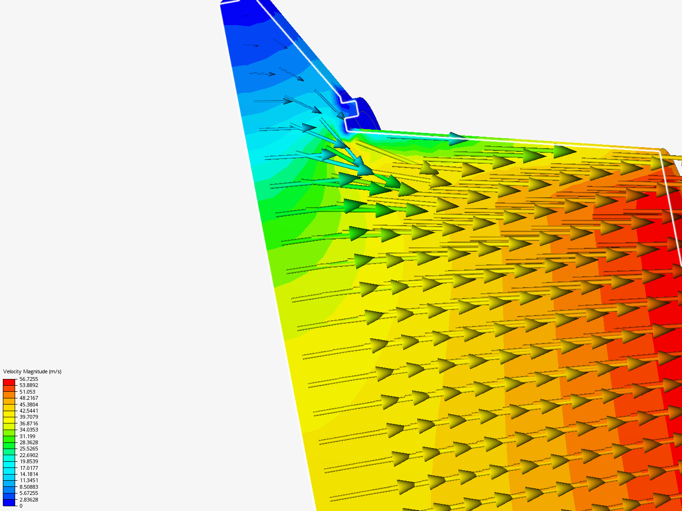Select legend value 56.7255
Viewport: 682px width, 511px height.
pyautogui.click(x=28, y=379)
